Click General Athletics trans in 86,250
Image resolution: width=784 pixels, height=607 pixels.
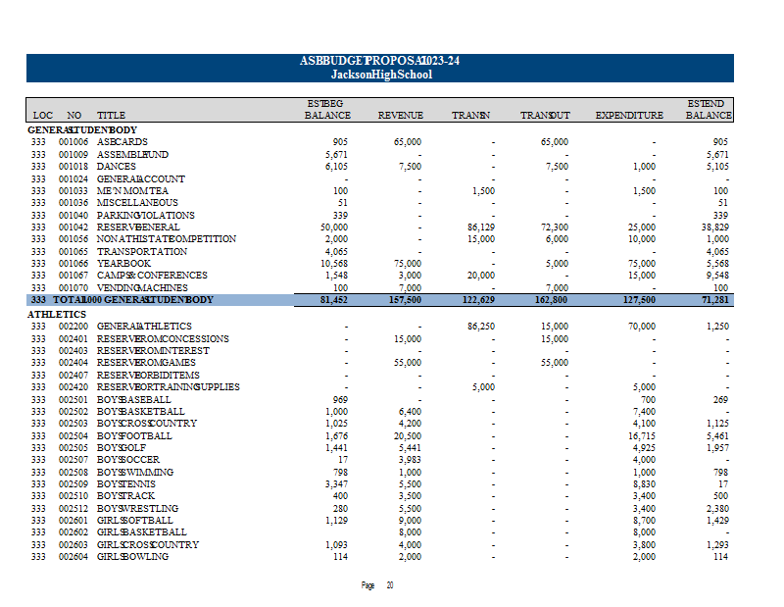coord(481,327)
